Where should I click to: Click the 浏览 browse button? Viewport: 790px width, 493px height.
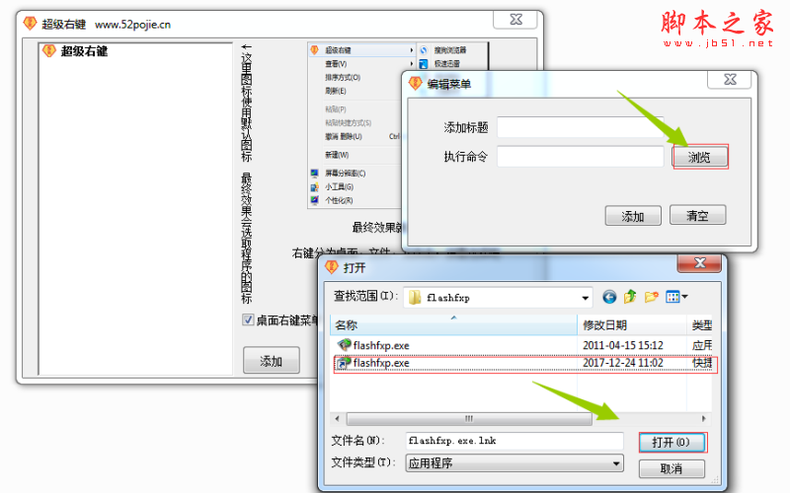coord(700,158)
